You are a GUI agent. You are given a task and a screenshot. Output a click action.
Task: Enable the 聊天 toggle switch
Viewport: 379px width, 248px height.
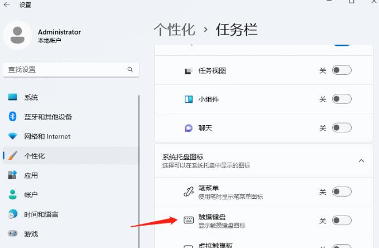(x=342, y=128)
